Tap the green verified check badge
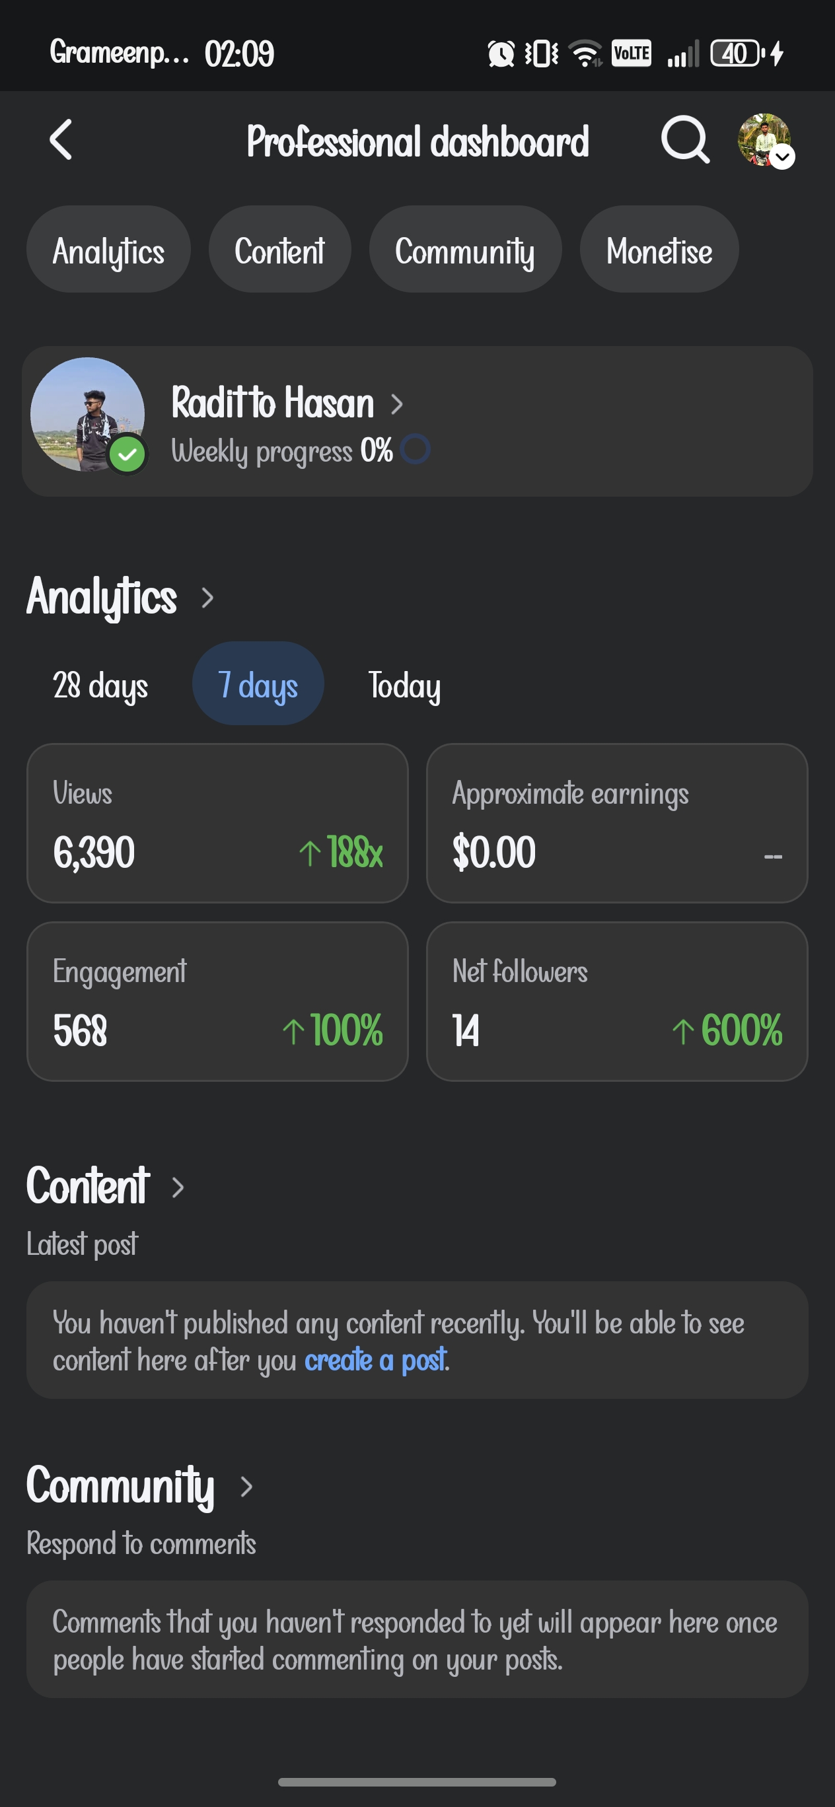835x1807 pixels. point(127,455)
